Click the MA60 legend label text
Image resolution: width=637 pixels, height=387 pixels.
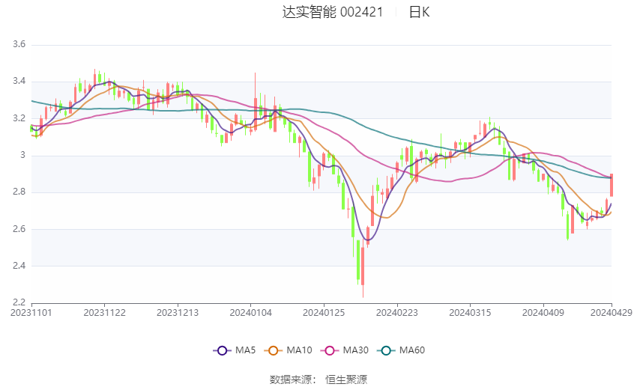412,350
